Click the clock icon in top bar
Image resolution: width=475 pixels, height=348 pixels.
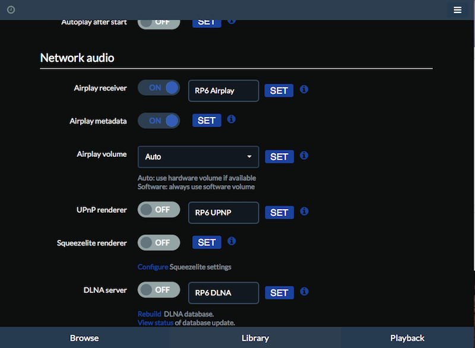tap(11, 10)
